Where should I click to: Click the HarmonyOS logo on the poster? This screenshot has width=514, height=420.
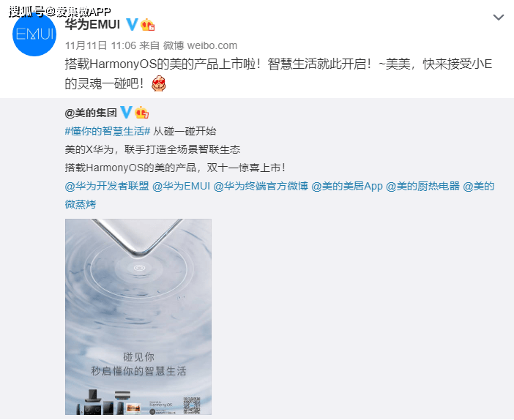[x=160, y=405]
